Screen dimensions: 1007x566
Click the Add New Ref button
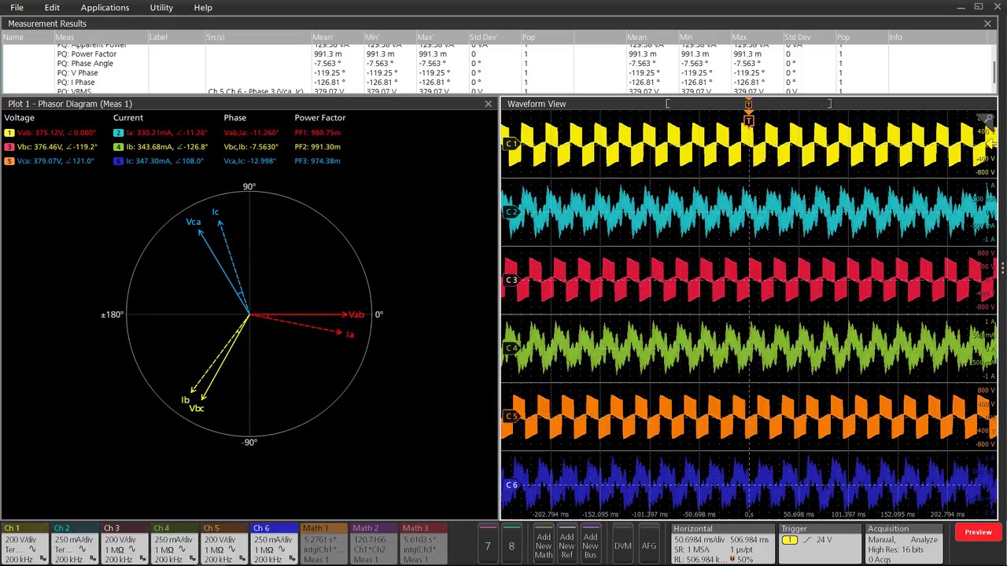[x=566, y=545]
